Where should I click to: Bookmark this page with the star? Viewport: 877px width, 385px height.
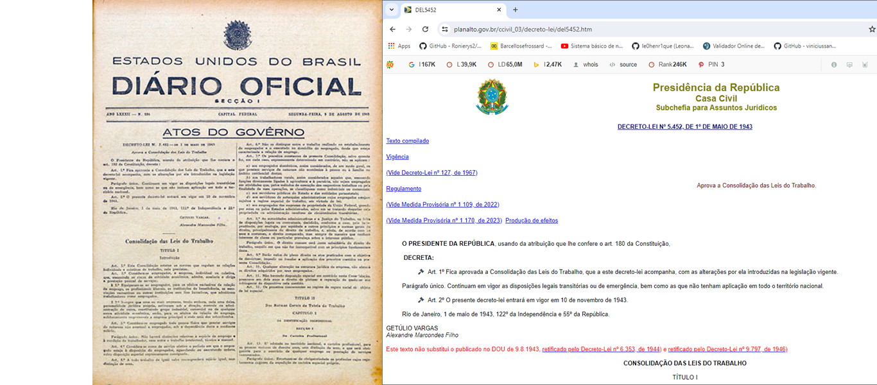click(872, 30)
